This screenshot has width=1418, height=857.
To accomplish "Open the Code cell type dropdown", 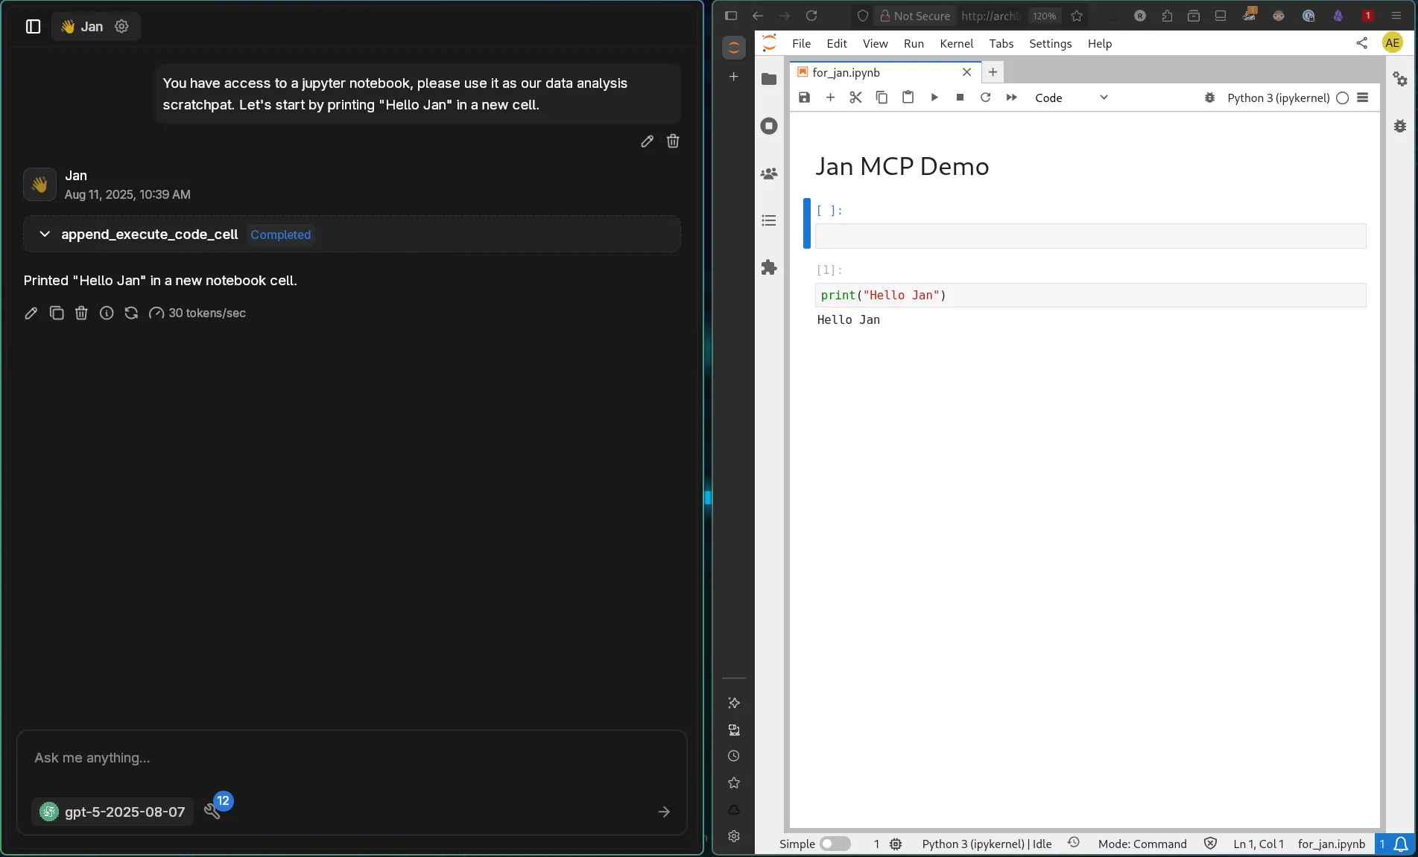I will coord(1071,98).
